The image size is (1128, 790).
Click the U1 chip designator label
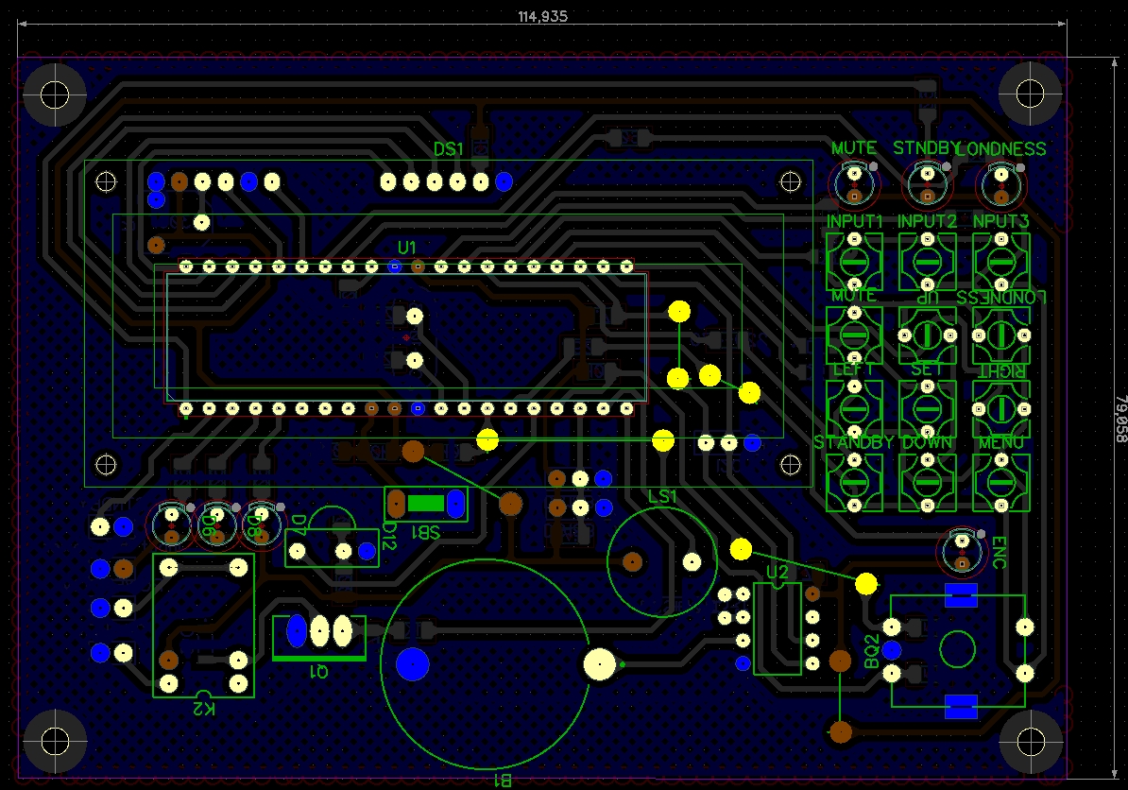pos(407,248)
